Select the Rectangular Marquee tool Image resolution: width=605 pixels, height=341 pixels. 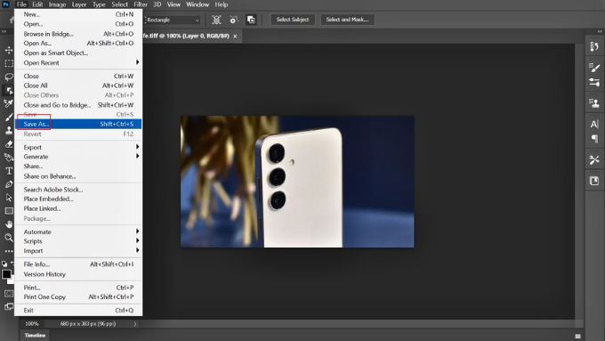point(9,63)
